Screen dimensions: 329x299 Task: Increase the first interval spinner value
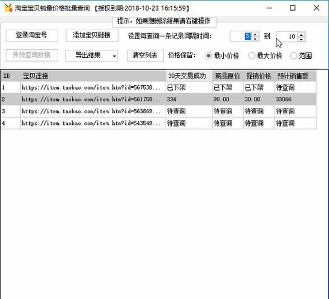(255, 35)
